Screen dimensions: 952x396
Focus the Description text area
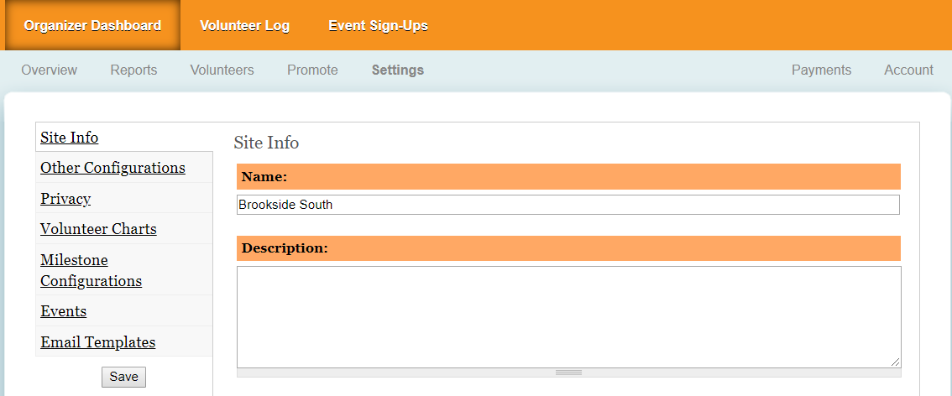568,316
